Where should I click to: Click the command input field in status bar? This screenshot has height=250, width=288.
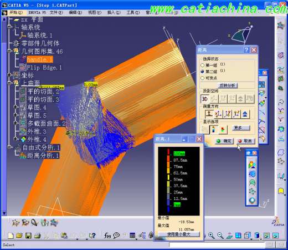pos(217,245)
